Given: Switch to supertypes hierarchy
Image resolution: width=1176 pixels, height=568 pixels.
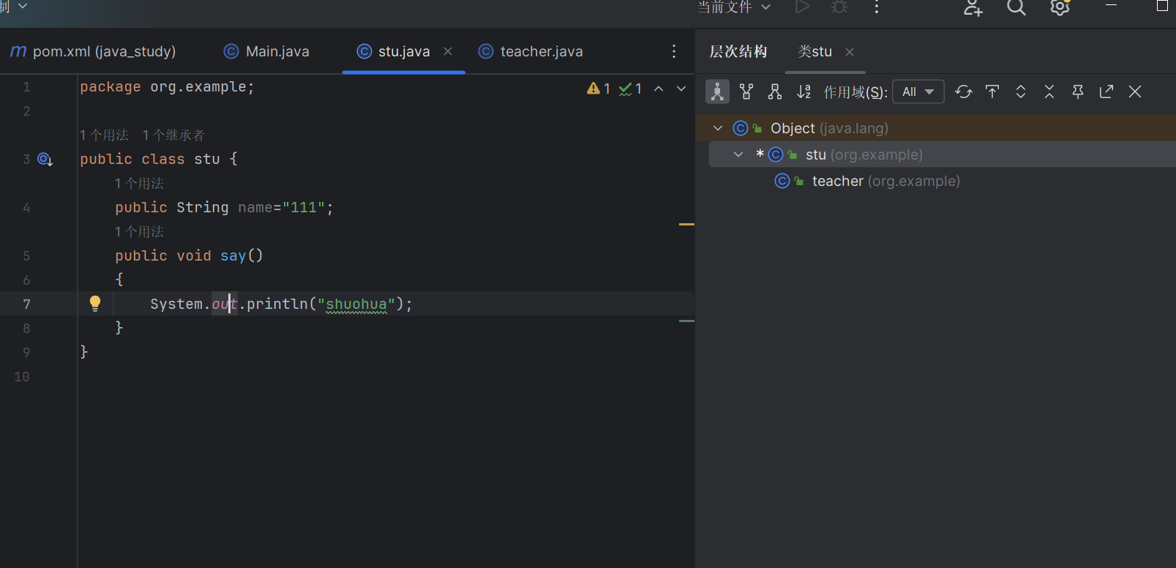Looking at the screenshot, I should click(x=746, y=91).
